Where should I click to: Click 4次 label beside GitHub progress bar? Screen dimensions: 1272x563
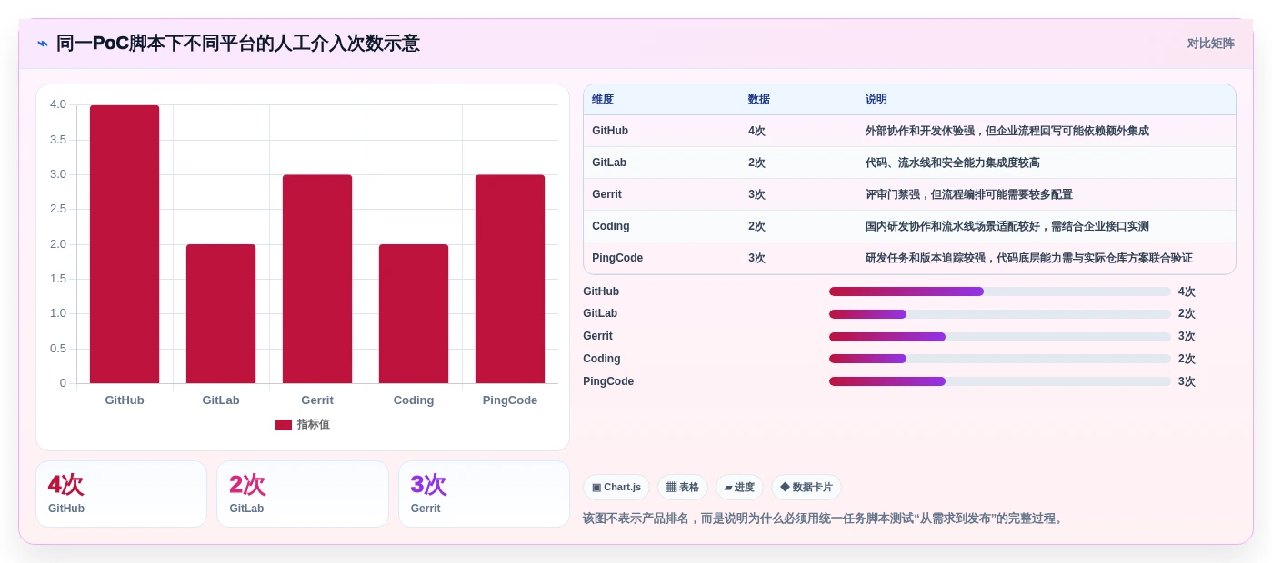click(1187, 291)
